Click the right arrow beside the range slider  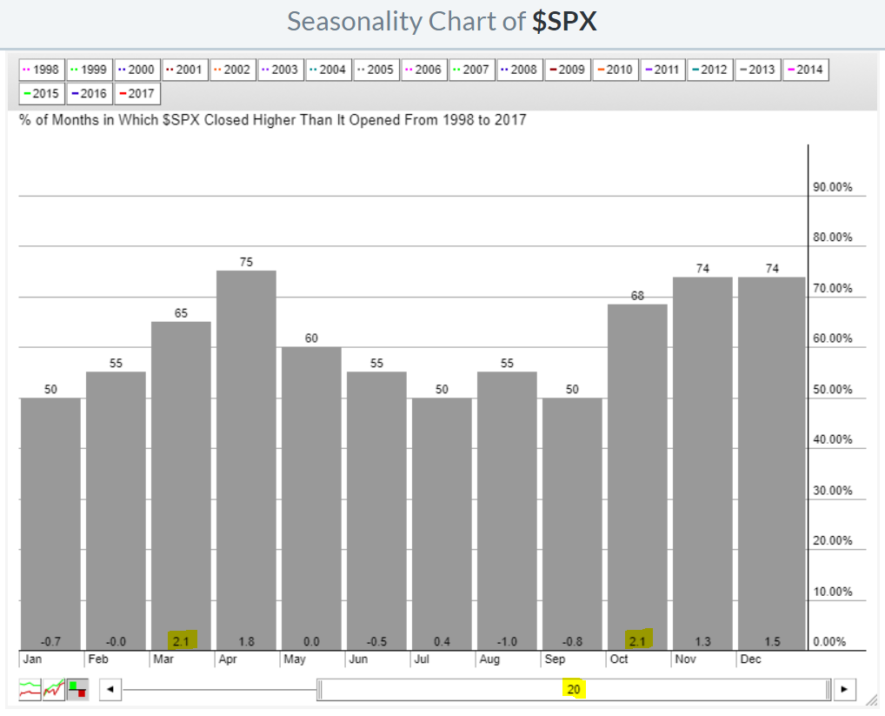point(843,690)
